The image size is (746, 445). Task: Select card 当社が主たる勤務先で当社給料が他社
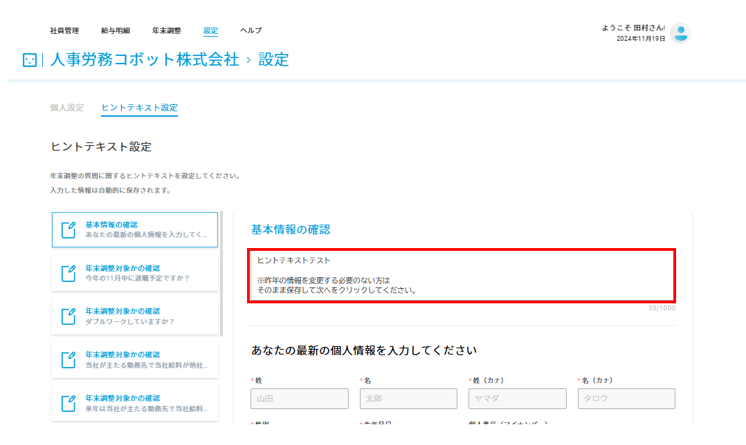[x=135, y=360]
